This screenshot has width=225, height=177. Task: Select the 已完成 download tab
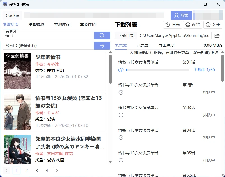coord(143,45)
